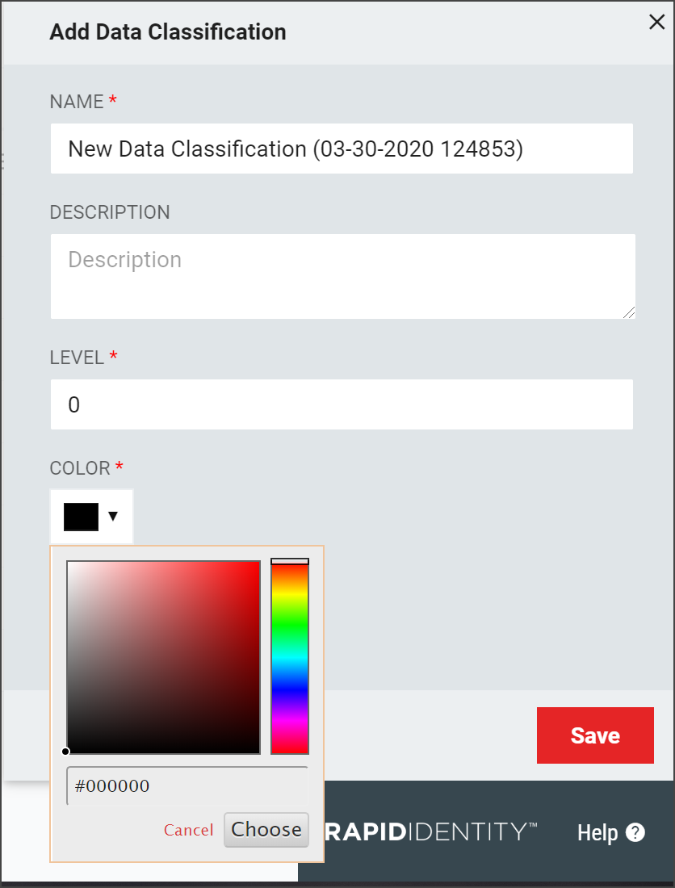Click the hex color code field
The image size is (675, 888).
click(187, 785)
